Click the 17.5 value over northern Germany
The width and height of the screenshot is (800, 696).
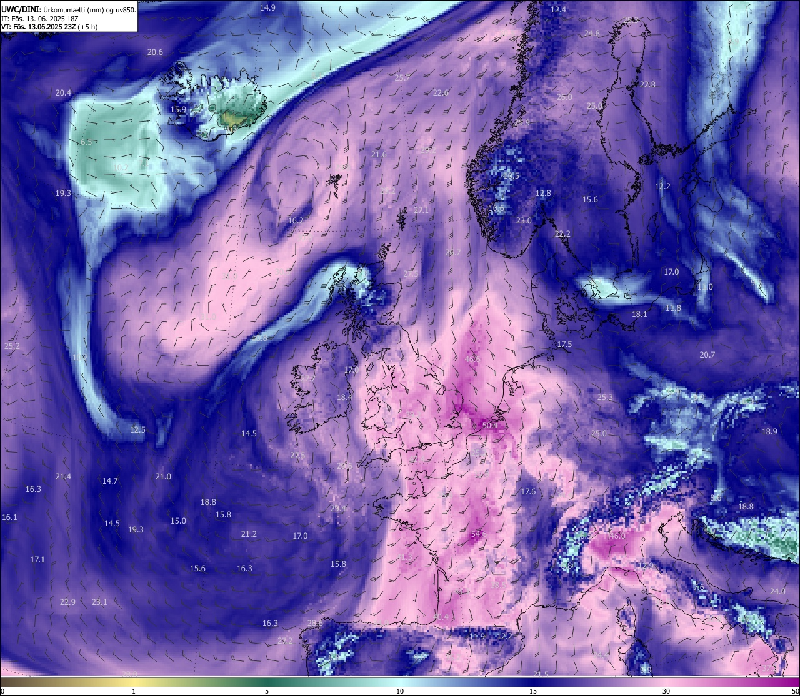564,344
